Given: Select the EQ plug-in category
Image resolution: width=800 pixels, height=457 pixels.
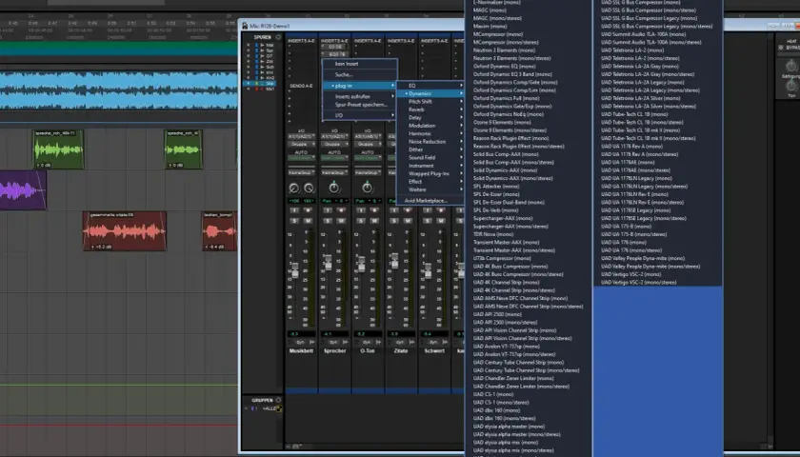Looking at the screenshot, I should pyautogui.click(x=430, y=86).
